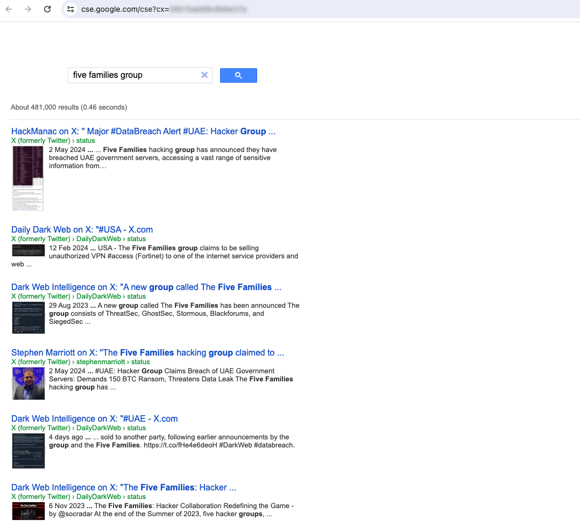Image resolution: width=580 pixels, height=528 pixels.
Task: Open Dark Web Intelligence '#UAE - X.com' result
Action: 94,418
